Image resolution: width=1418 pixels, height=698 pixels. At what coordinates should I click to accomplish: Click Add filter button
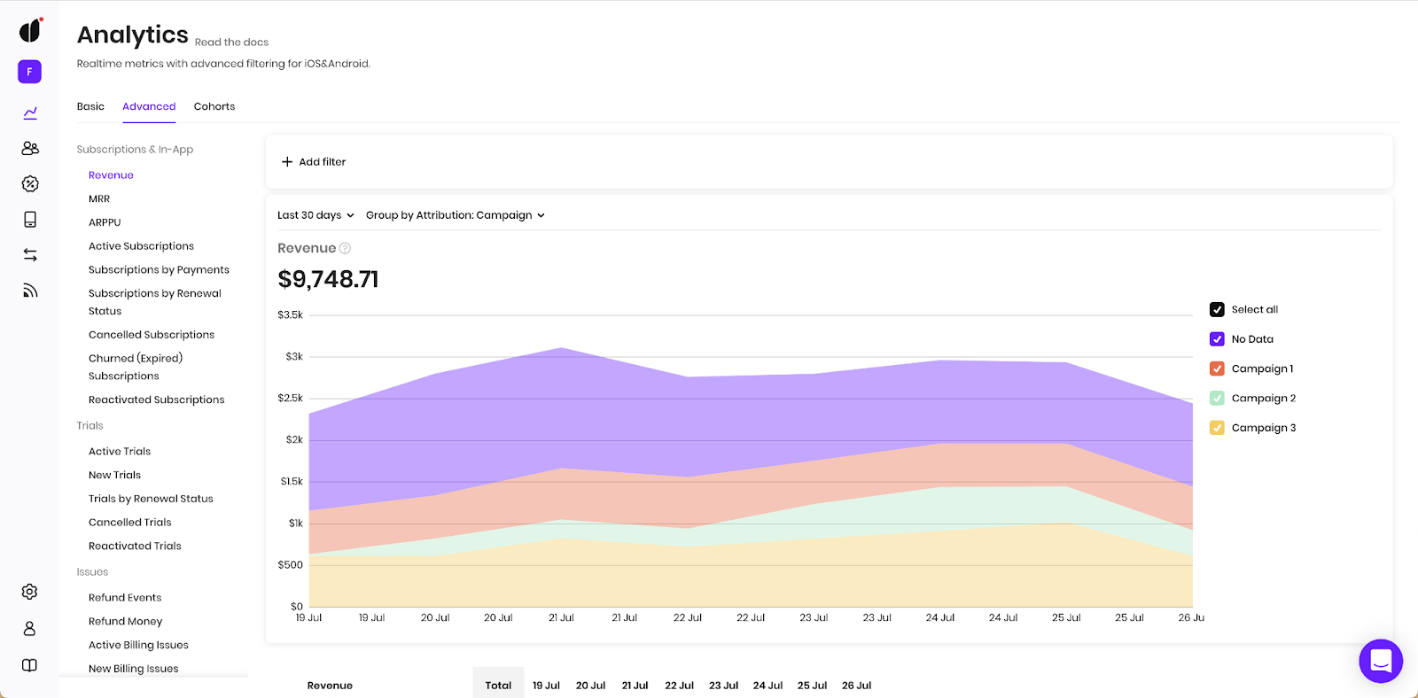pyautogui.click(x=314, y=162)
